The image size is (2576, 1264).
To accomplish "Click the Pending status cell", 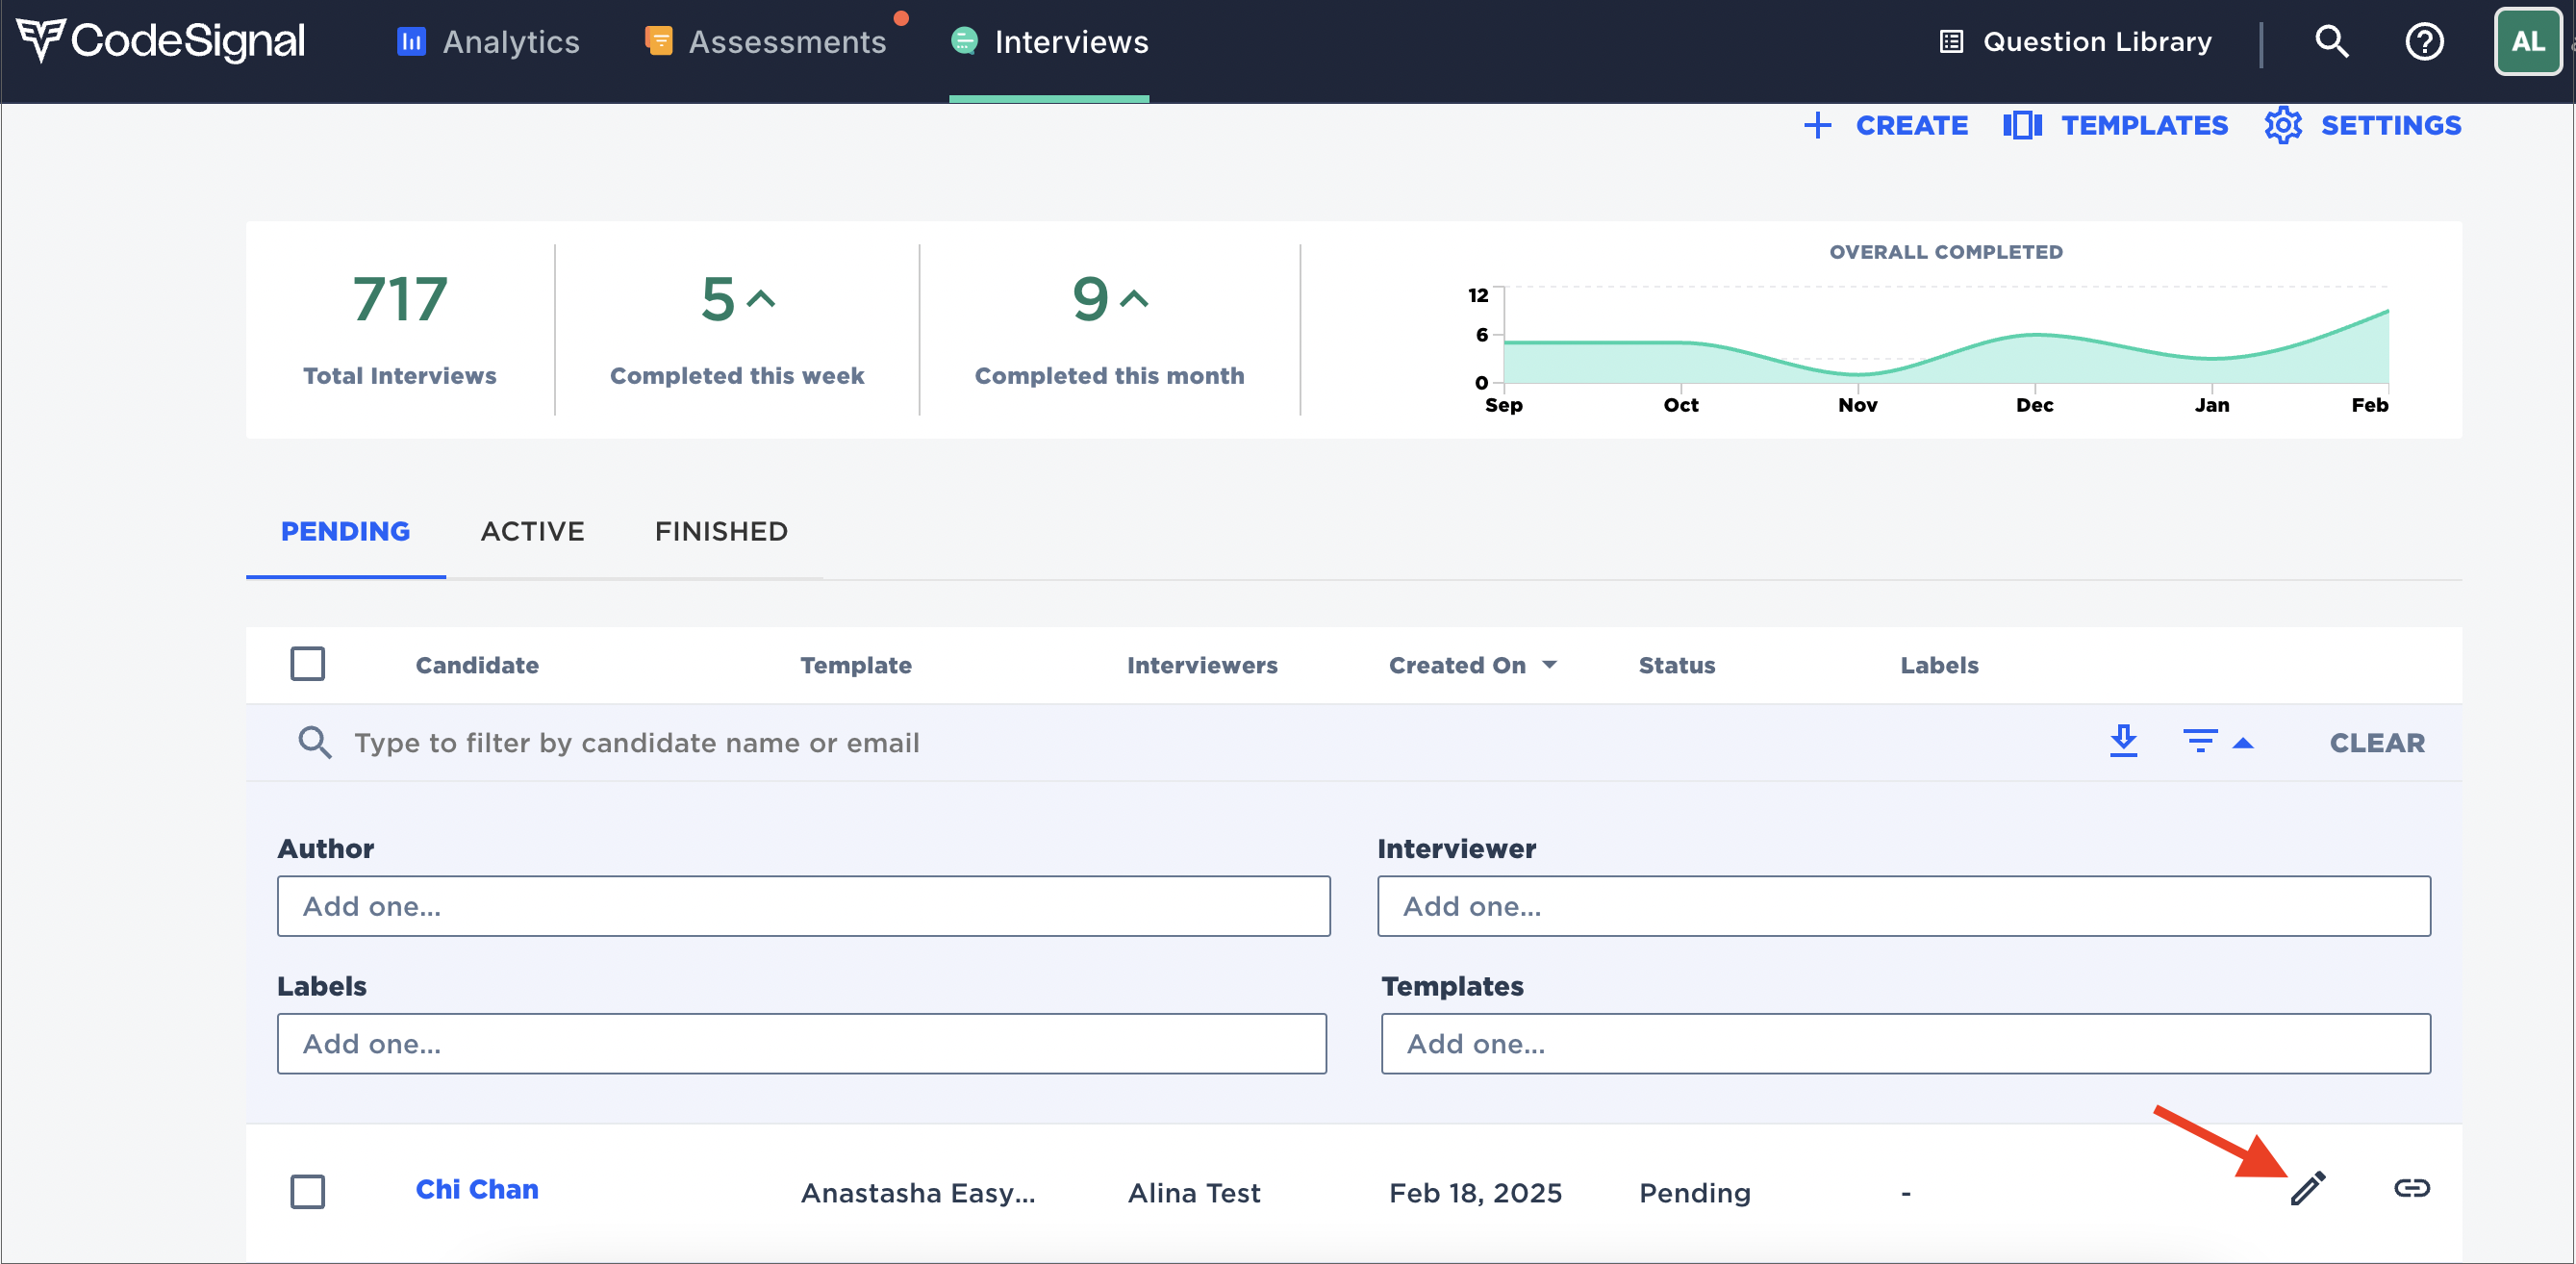I will 1694,1192.
